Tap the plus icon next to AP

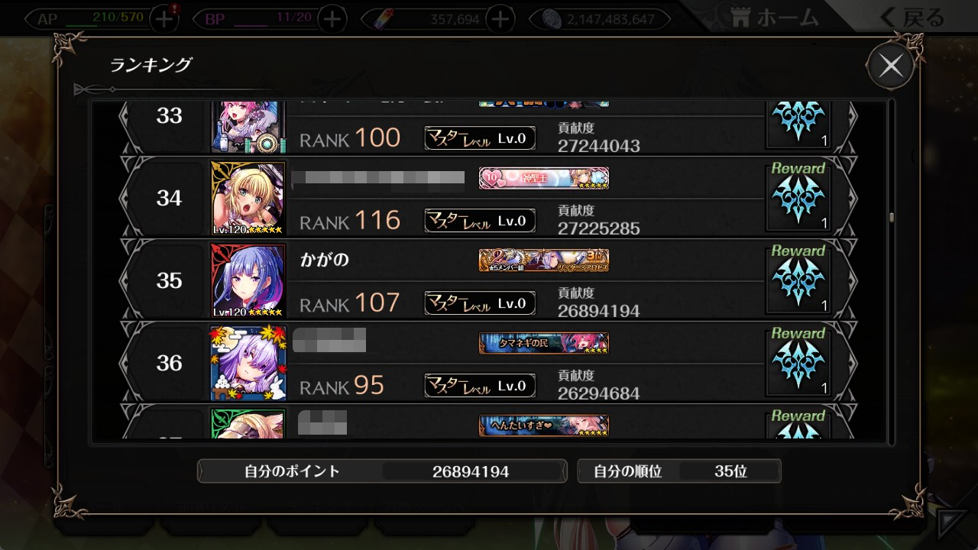164,18
